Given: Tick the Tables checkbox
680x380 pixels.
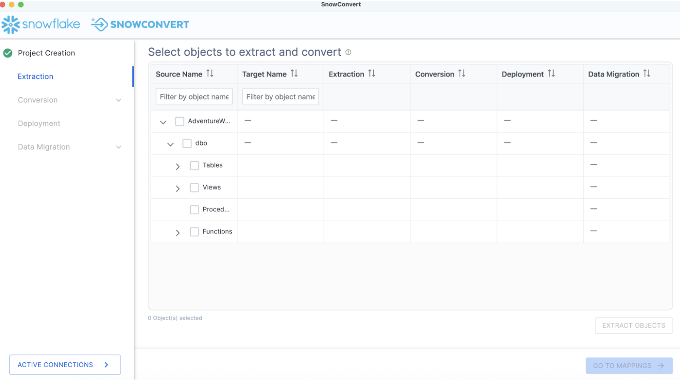Looking at the screenshot, I should pos(194,165).
